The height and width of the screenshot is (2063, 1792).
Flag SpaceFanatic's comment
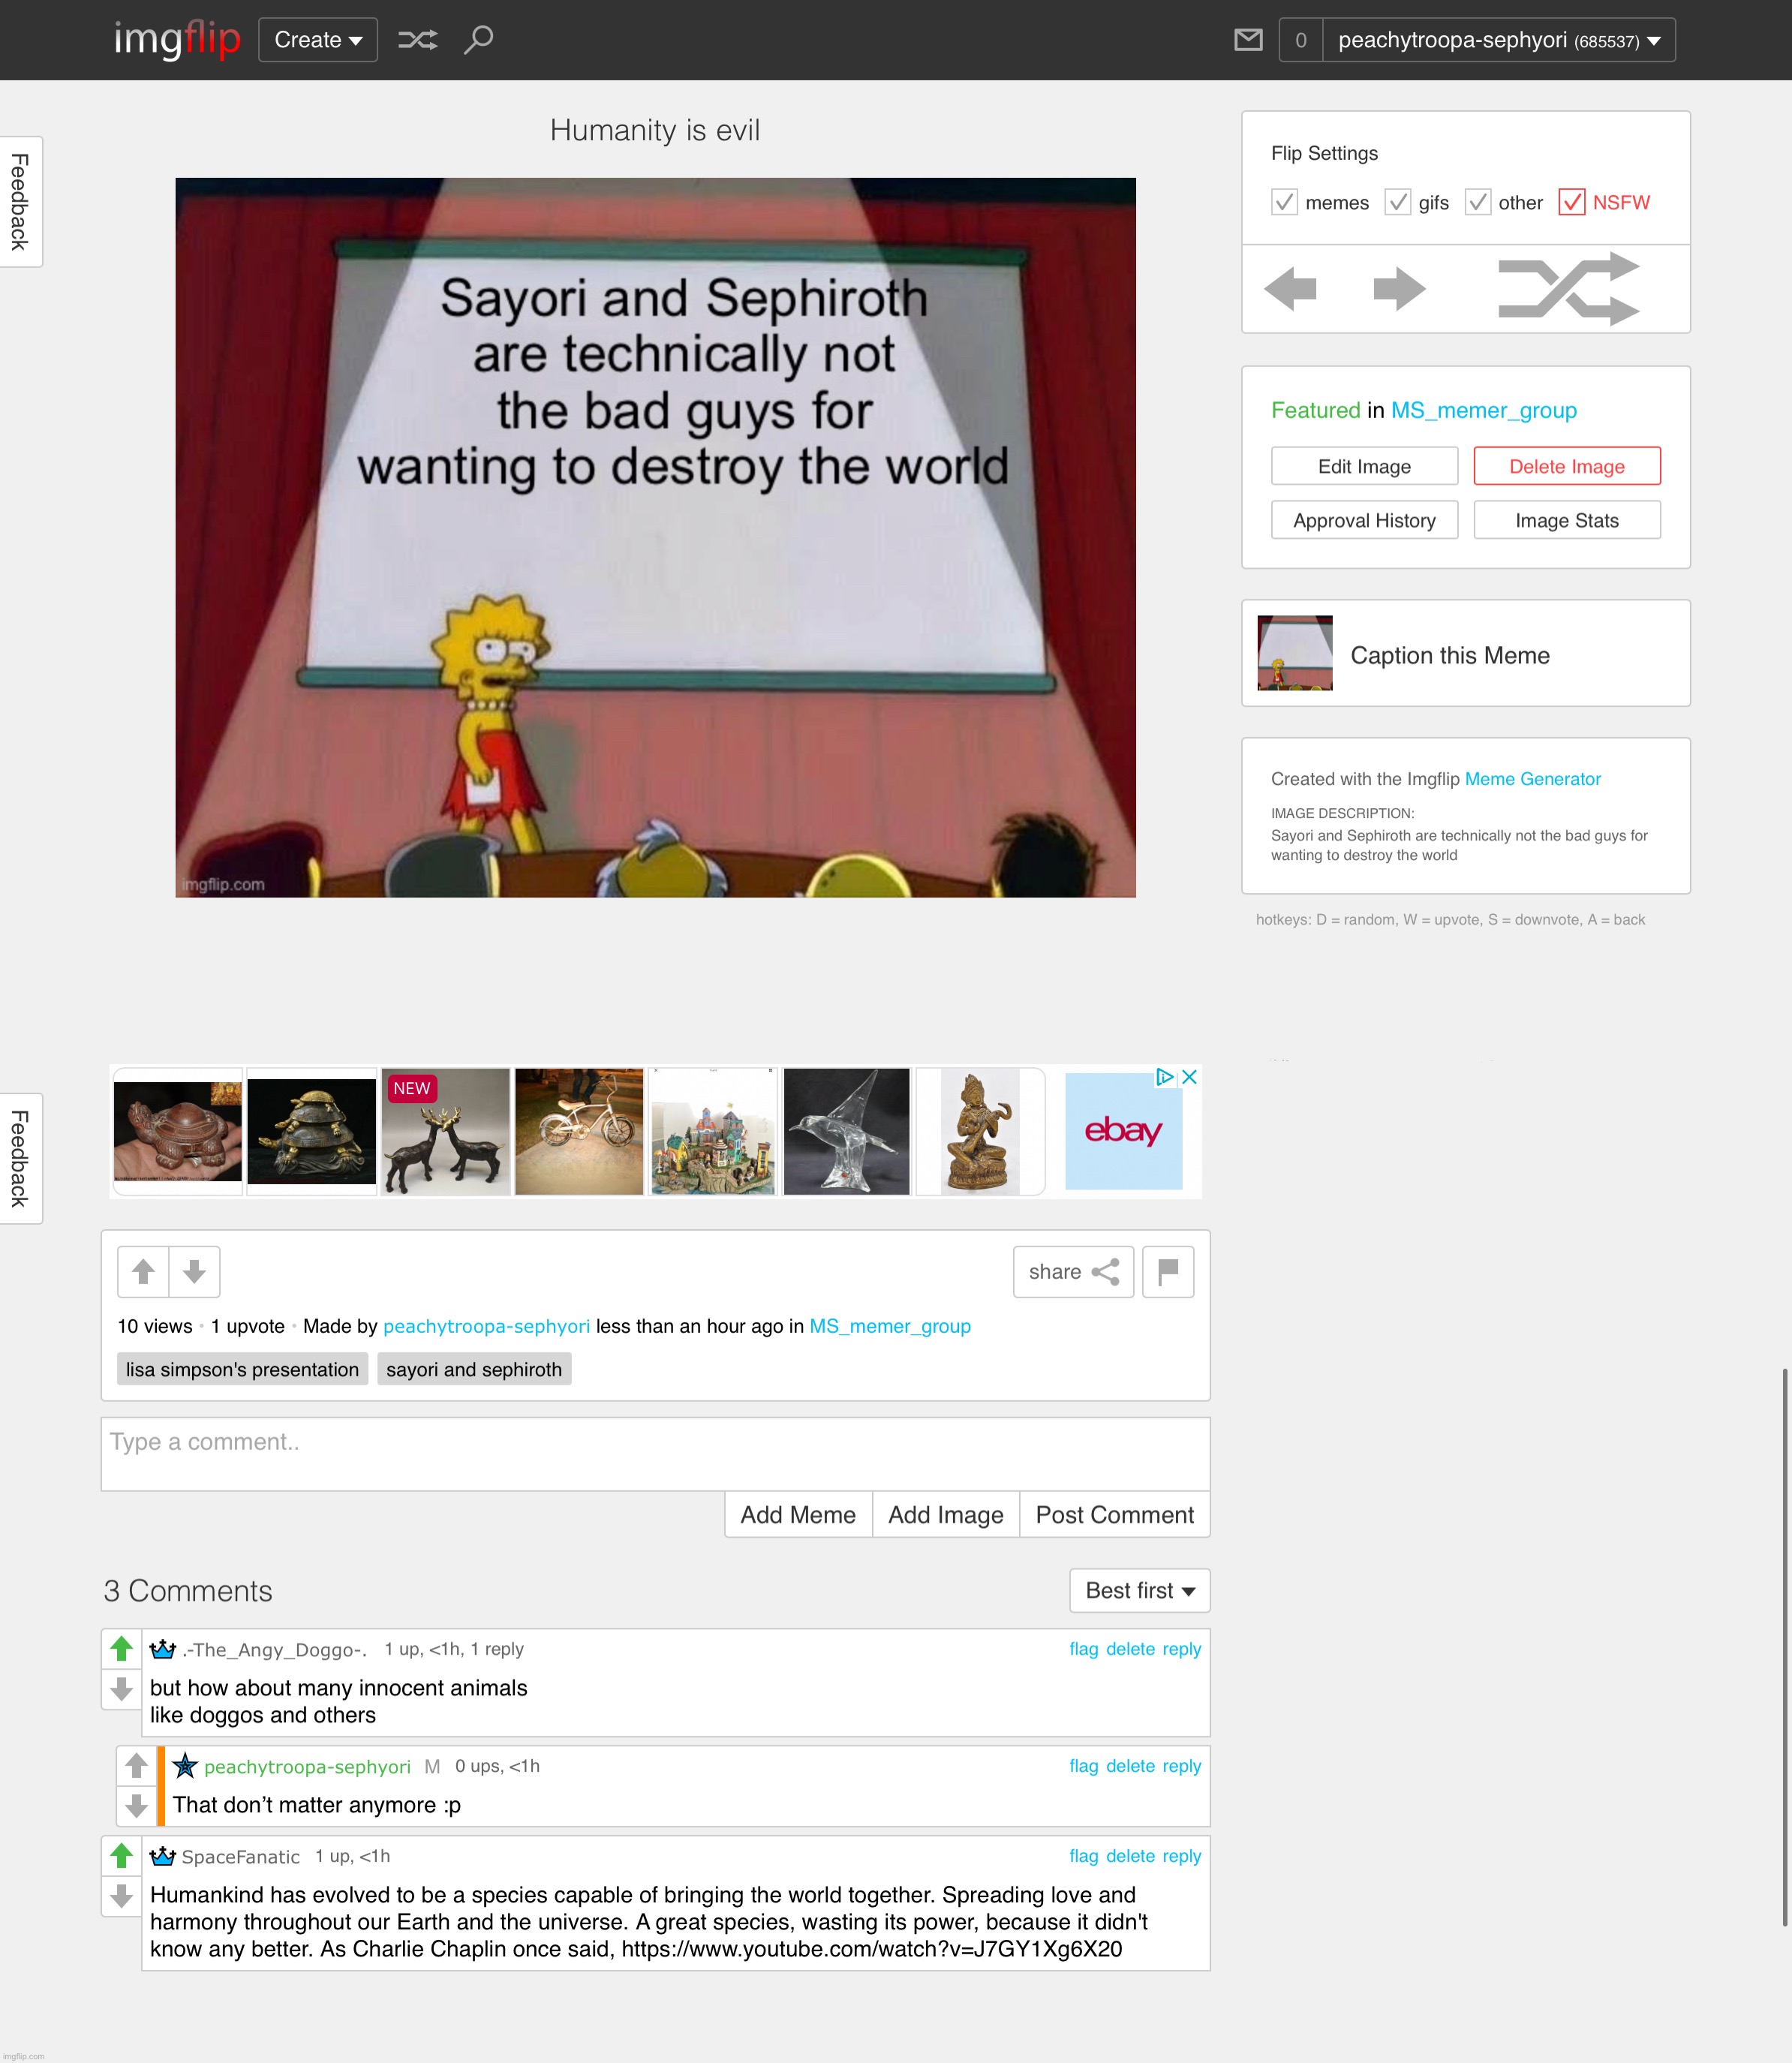[x=1084, y=1856]
